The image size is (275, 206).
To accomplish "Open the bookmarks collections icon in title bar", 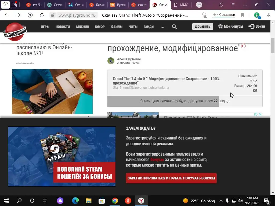I will pos(221,5).
